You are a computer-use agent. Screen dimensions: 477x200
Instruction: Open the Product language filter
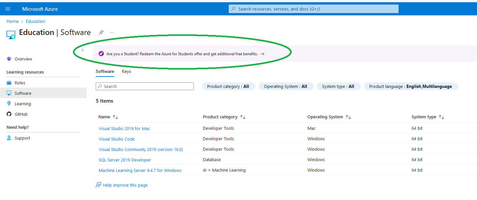coord(411,86)
